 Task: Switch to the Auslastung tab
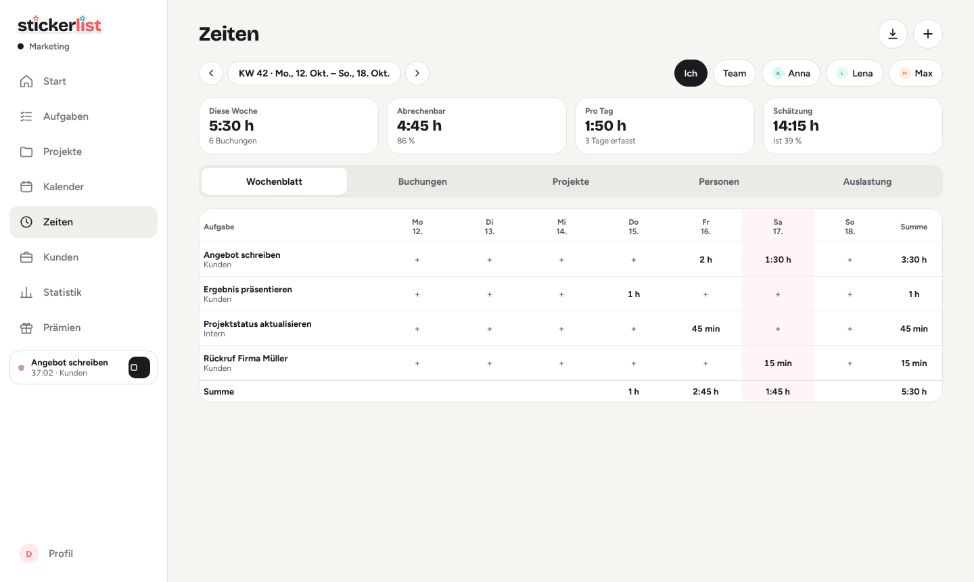pyautogui.click(x=867, y=181)
